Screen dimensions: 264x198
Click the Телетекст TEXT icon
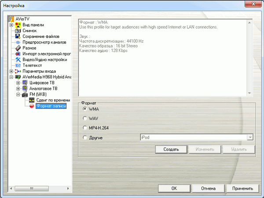click(18, 66)
